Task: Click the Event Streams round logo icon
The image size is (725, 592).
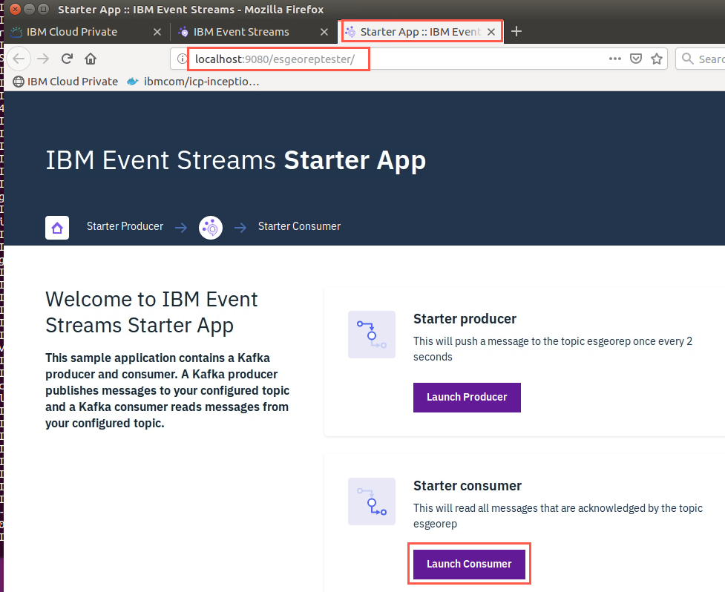Action: [211, 227]
